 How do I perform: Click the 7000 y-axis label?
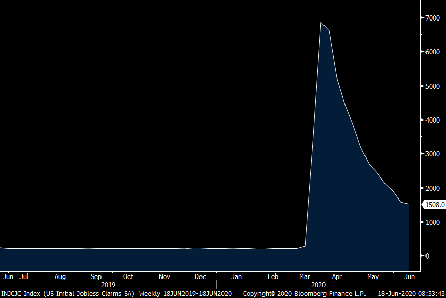432,18
